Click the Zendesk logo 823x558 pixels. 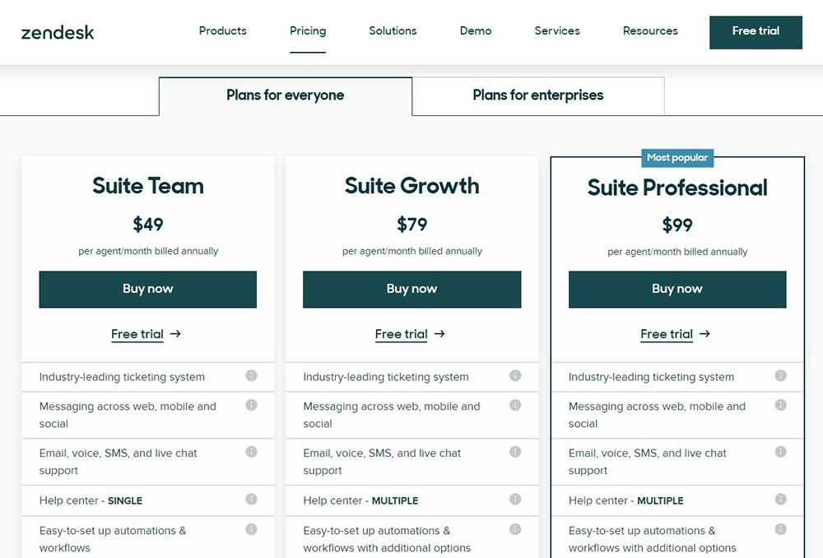pos(58,33)
